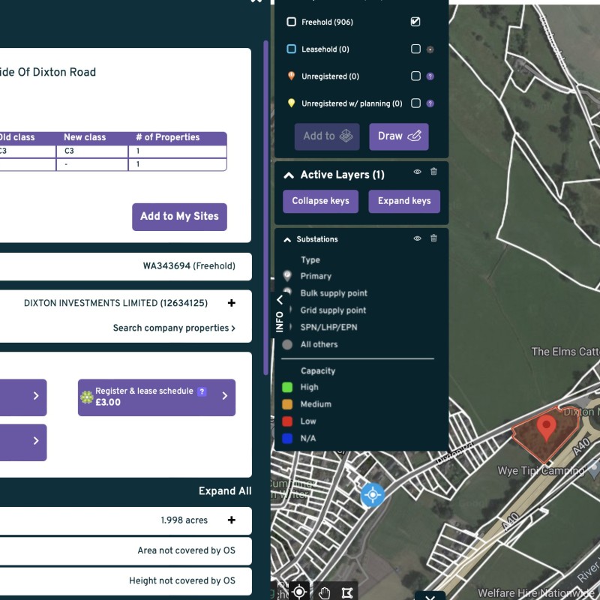Expand the 1.998 acres row
The image size is (600, 600).
tap(231, 520)
